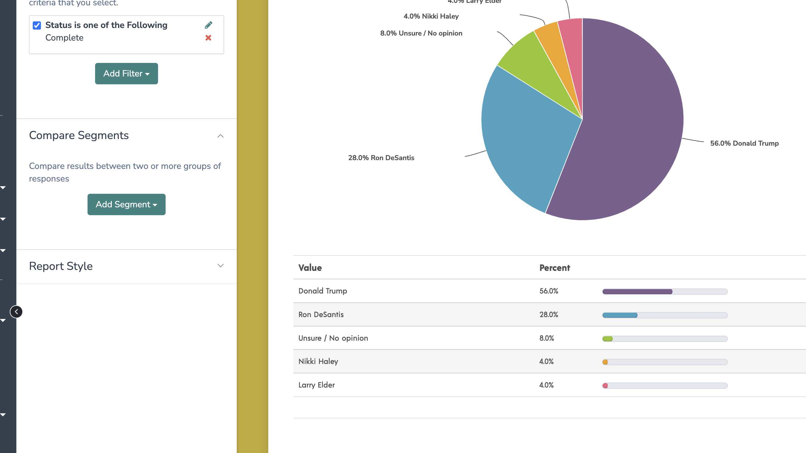The width and height of the screenshot is (806, 453).
Task: Open the Add Segment dropdown
Action: [x=127, y=204]
